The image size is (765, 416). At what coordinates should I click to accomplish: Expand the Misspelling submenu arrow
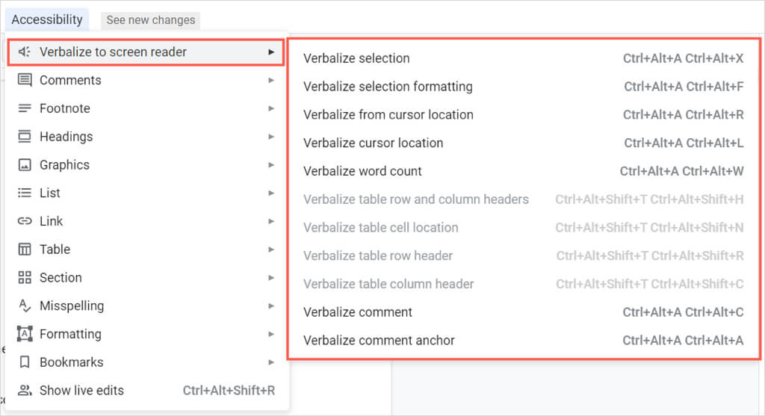[x=271, y=305]
